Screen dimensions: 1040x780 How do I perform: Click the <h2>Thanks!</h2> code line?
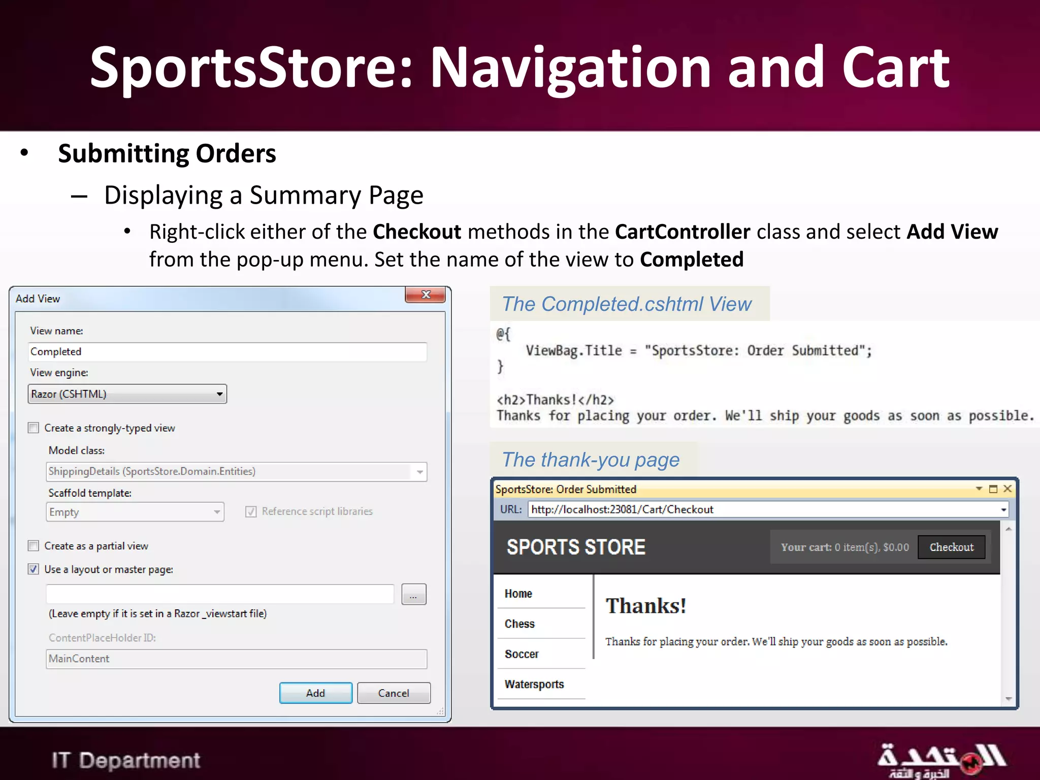[556, 400]
